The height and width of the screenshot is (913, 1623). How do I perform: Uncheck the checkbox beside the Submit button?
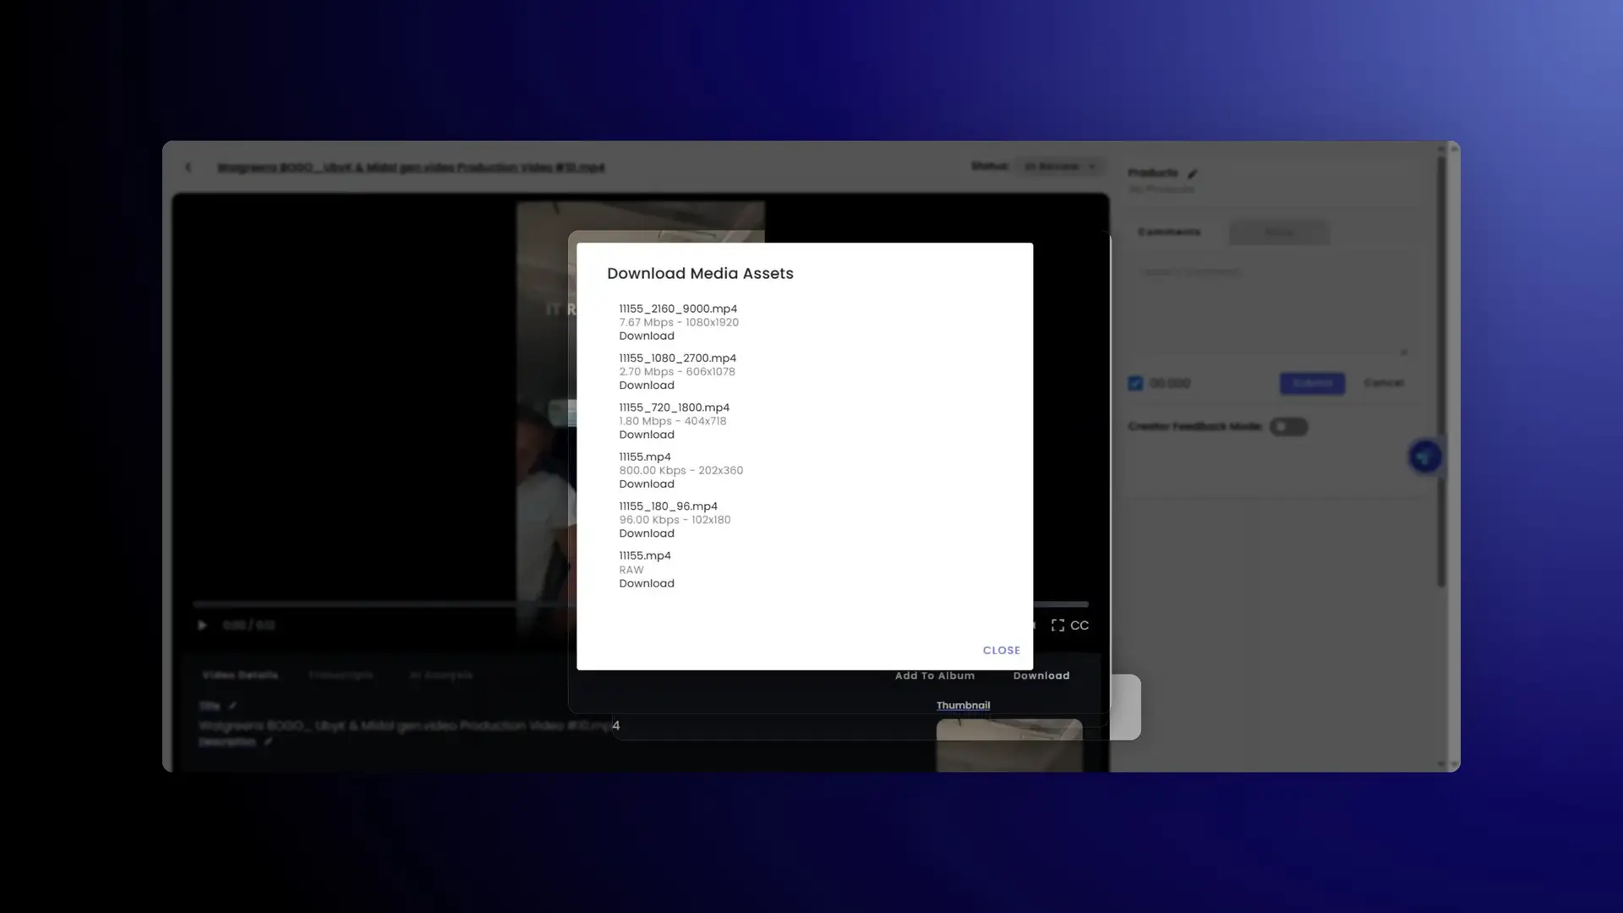1134,383
